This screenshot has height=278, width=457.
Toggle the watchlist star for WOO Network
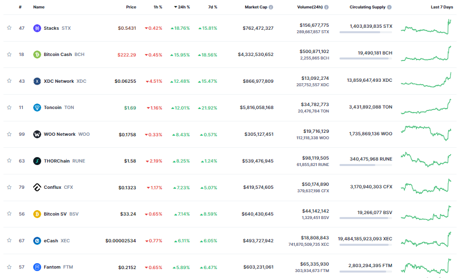click(x=9, y=134)
